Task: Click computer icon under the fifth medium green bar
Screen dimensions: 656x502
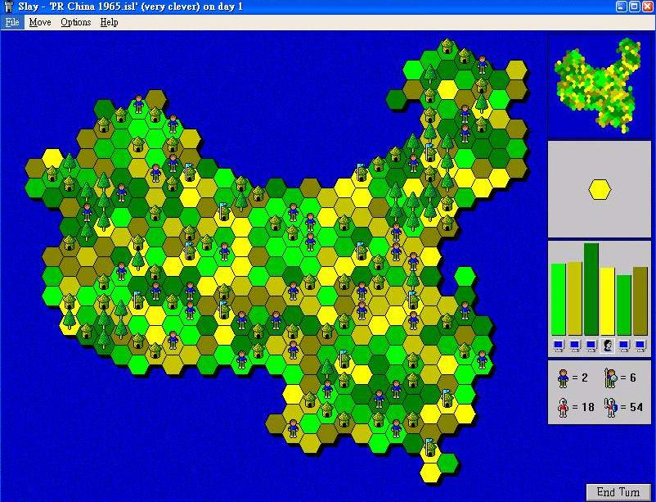Action: coord(624,346)
